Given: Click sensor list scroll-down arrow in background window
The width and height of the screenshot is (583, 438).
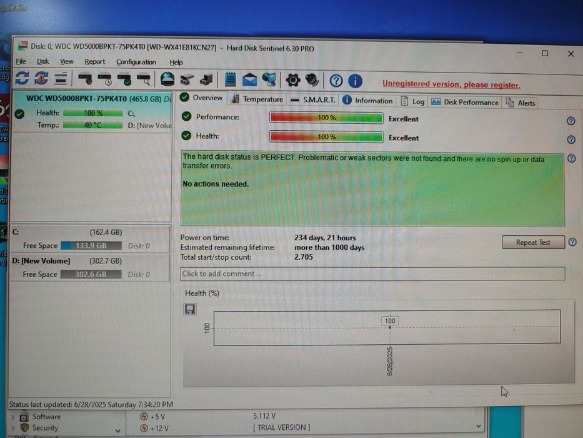Looking at the screenshot, I should 479,427.
